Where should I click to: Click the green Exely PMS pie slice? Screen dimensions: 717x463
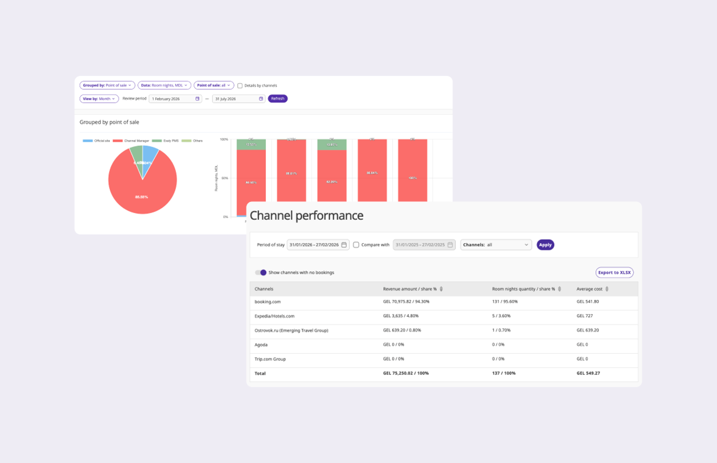point(138,156)
